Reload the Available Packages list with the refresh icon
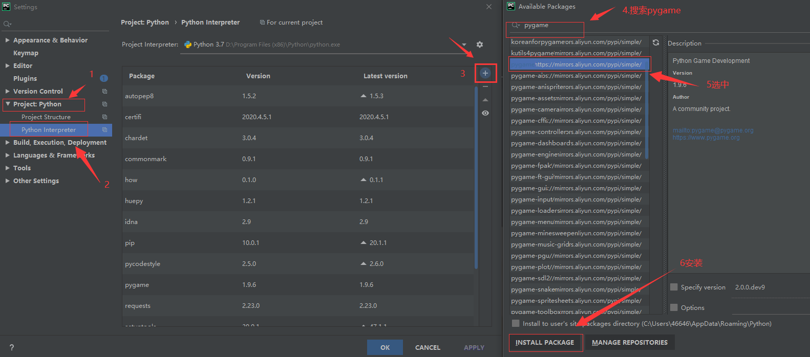Image resolution: width=810 pixels, height=357 pixels. 656,42
